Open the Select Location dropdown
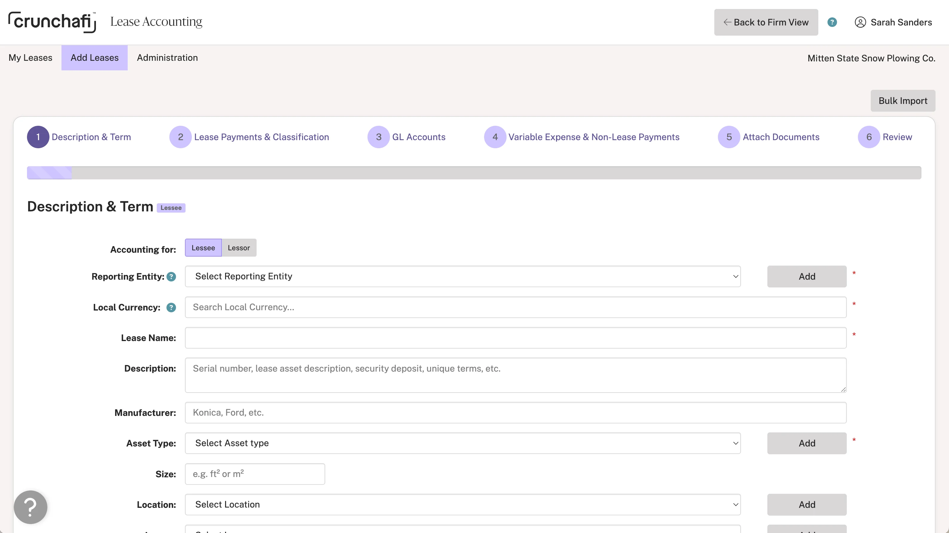This screenshot has width=949, height=533. pyautogui.click(x=462, y=505)
